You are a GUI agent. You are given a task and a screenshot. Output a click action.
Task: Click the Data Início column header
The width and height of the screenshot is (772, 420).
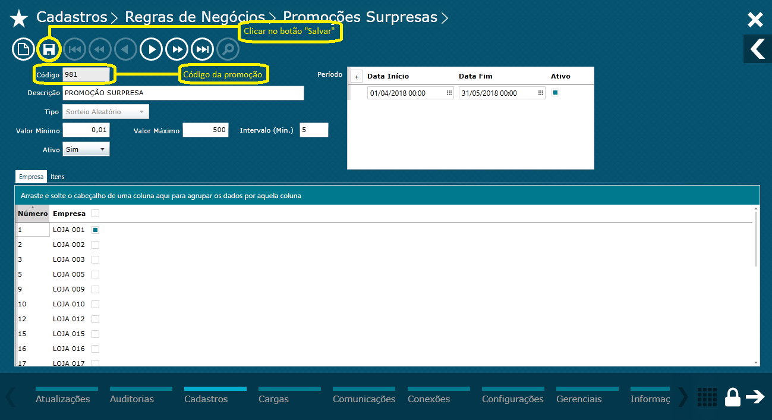click(x=388, y=76)
